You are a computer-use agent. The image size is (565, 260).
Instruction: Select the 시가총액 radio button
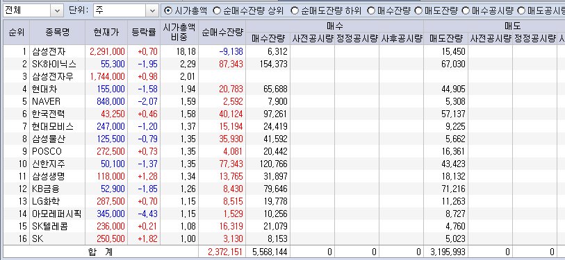(168, 11)
